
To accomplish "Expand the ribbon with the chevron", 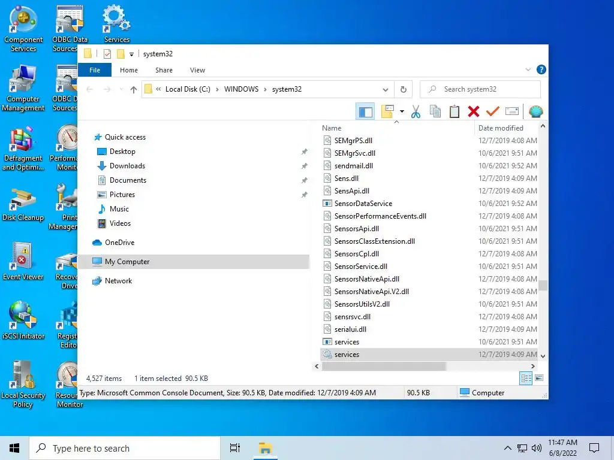I will tap(528, 69).
